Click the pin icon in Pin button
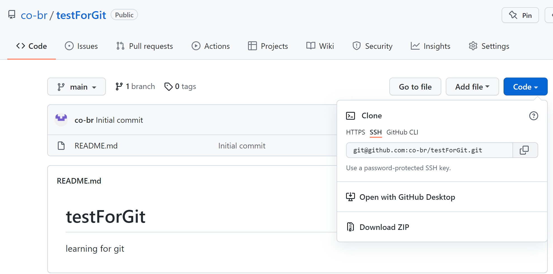553x274 pixels. tap(513, 15)
